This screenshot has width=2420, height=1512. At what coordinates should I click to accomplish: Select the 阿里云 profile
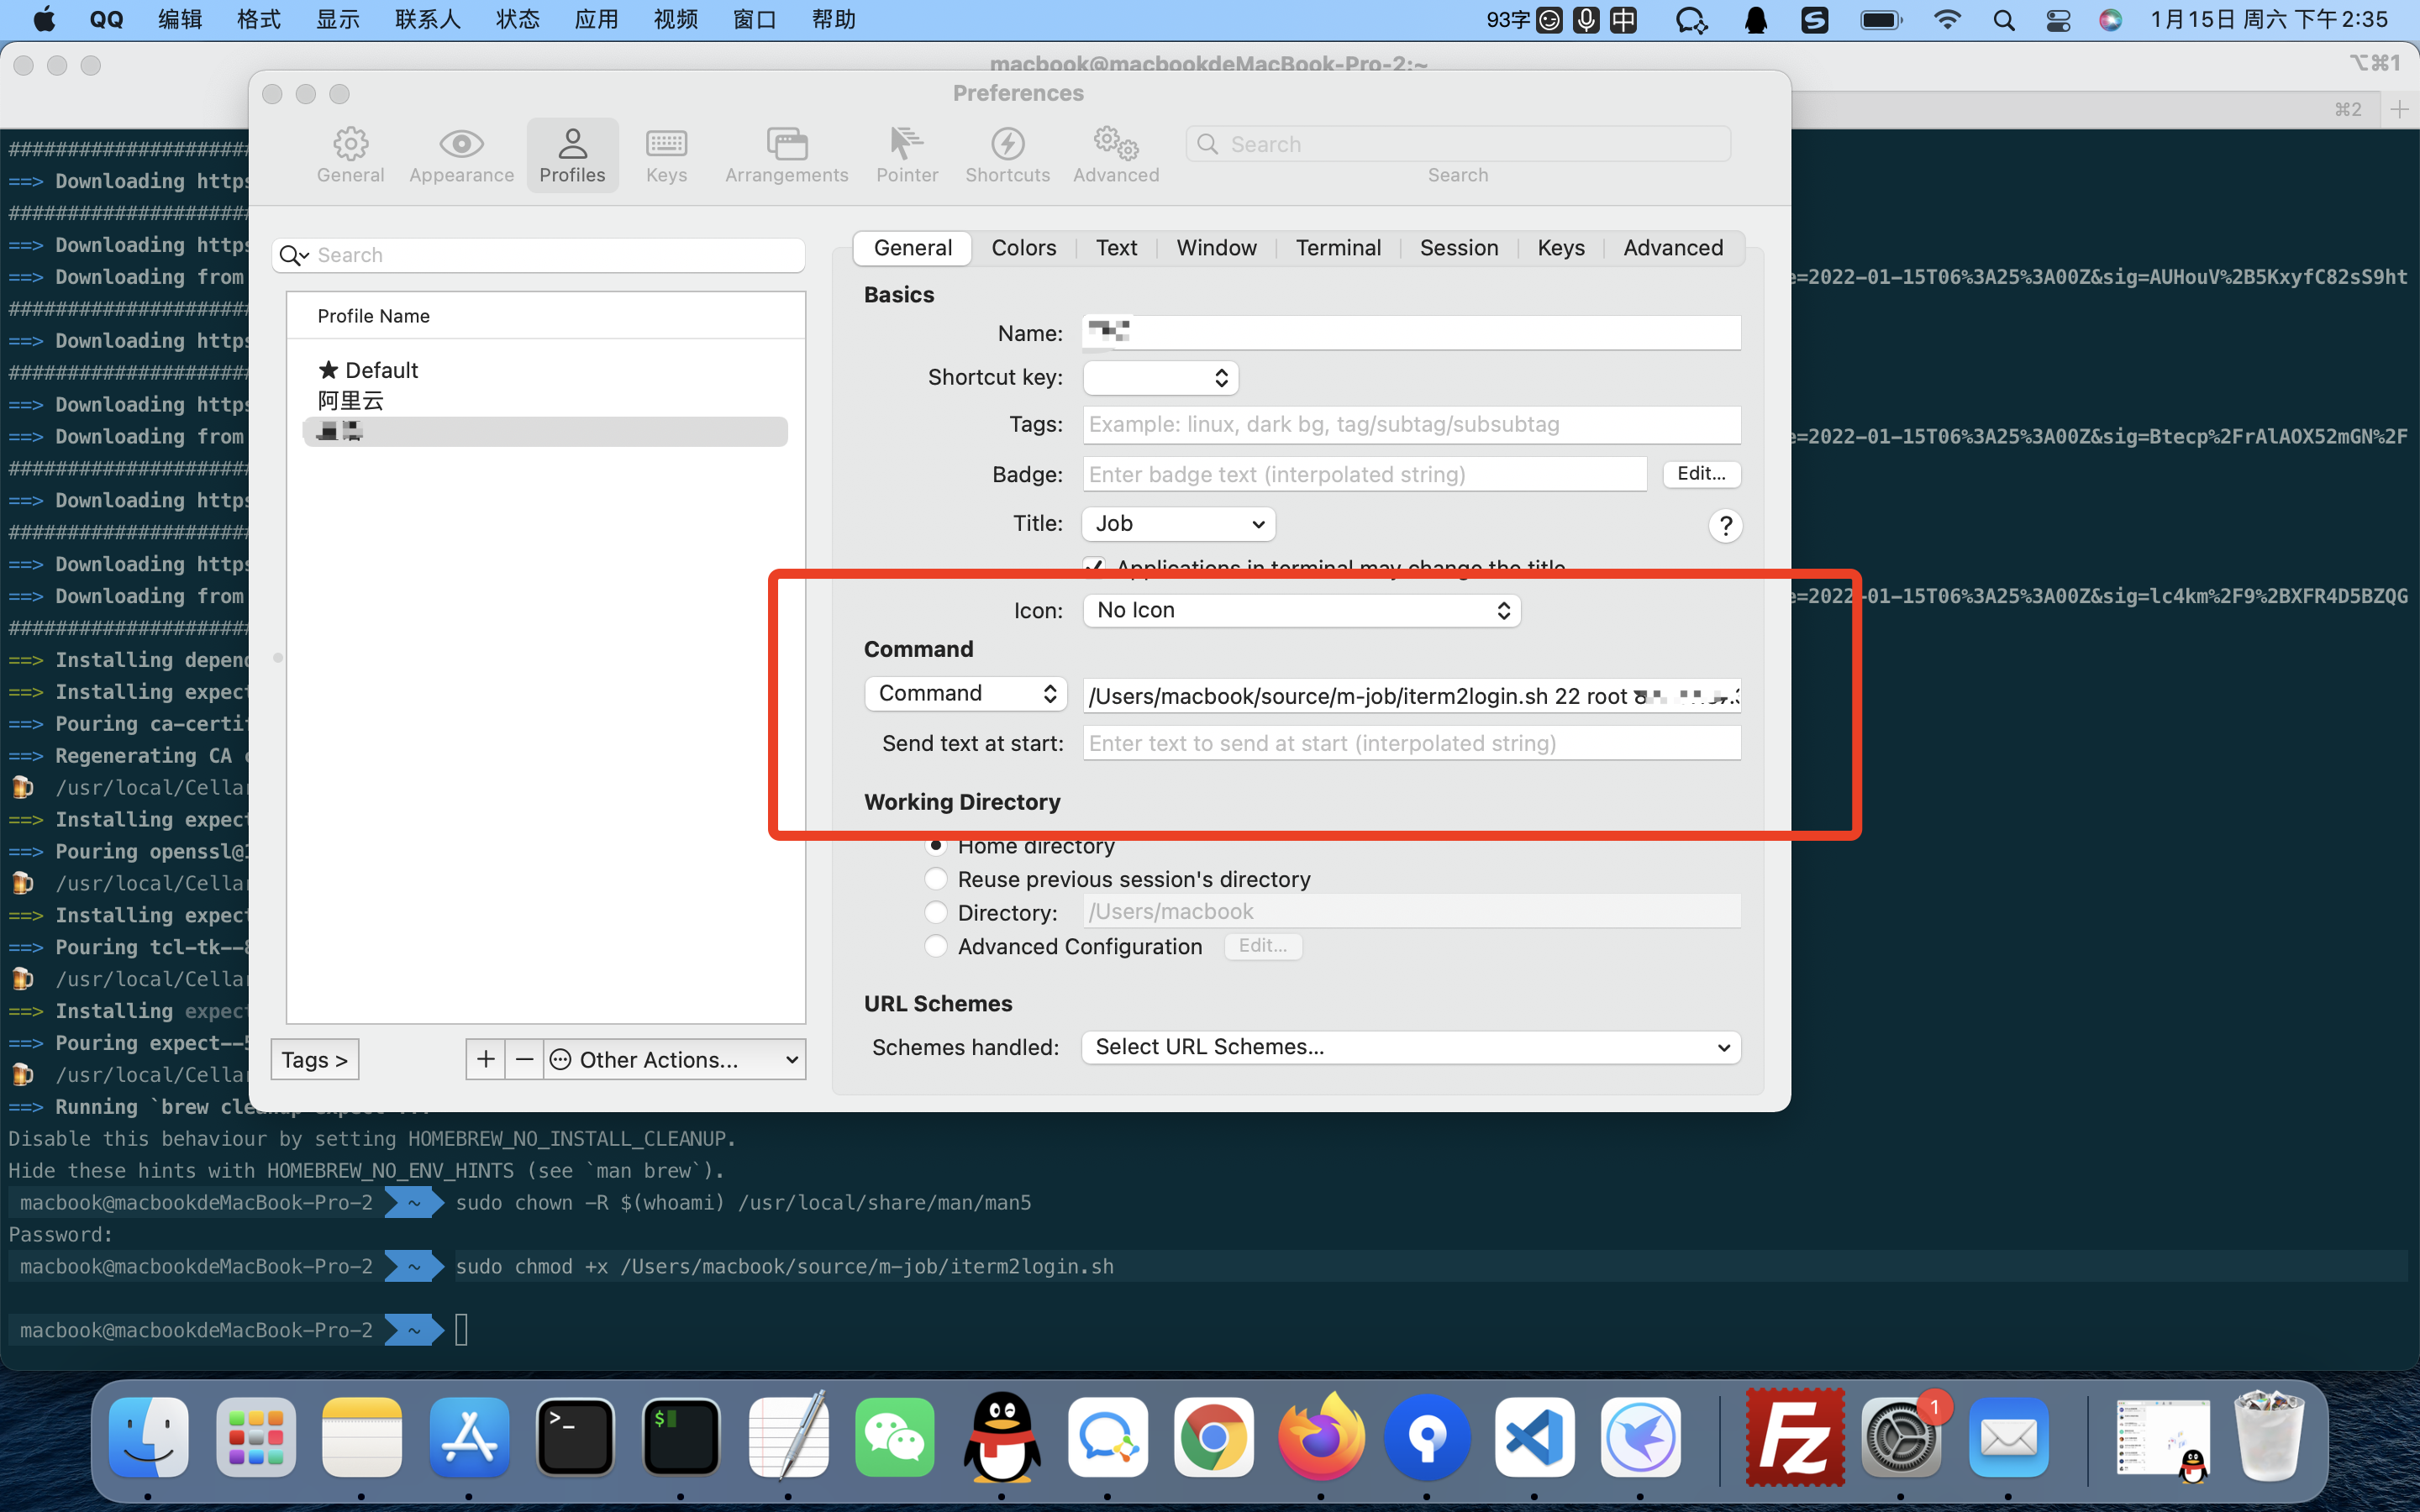[351, 401]
